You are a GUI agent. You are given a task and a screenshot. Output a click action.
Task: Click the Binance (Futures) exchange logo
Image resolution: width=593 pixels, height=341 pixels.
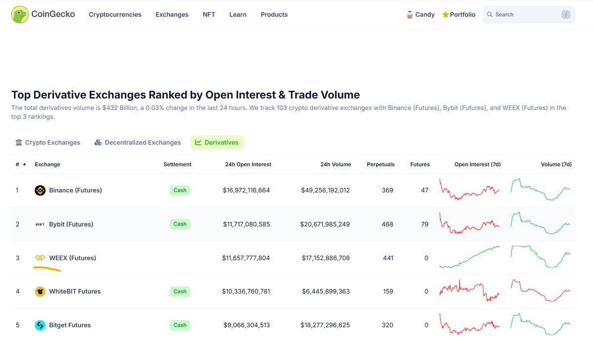[40, 190]
